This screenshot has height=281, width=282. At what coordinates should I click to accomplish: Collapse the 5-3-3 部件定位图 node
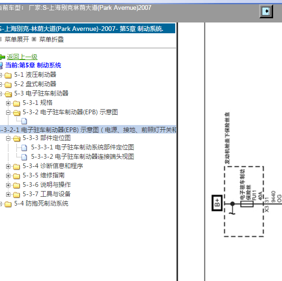click(8, 138)
